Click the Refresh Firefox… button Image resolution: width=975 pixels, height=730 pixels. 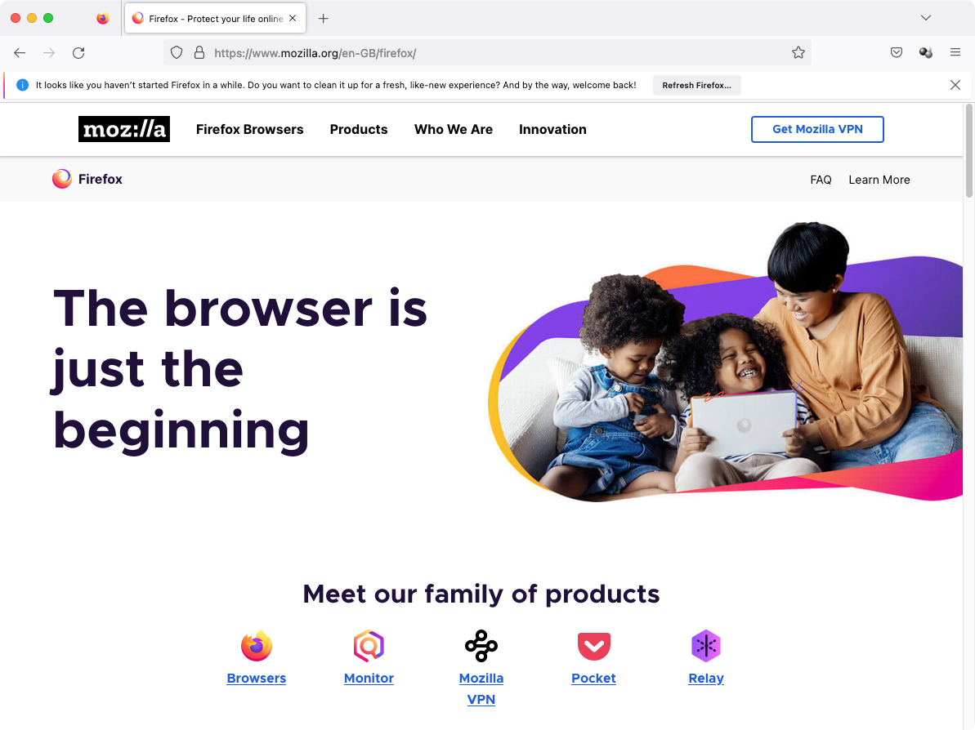[696, 85]
